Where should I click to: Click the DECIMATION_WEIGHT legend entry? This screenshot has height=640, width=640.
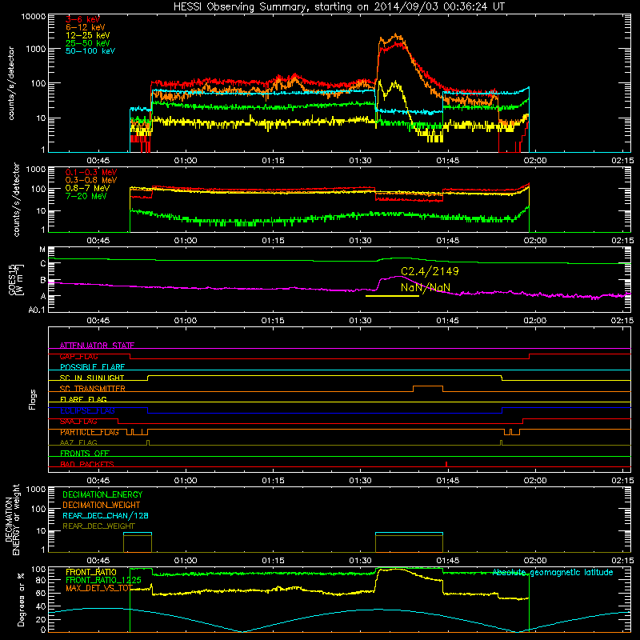pyautogui.click(x=102, y=505)
